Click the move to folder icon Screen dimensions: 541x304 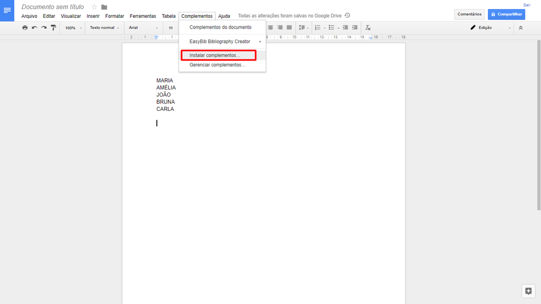104,7
